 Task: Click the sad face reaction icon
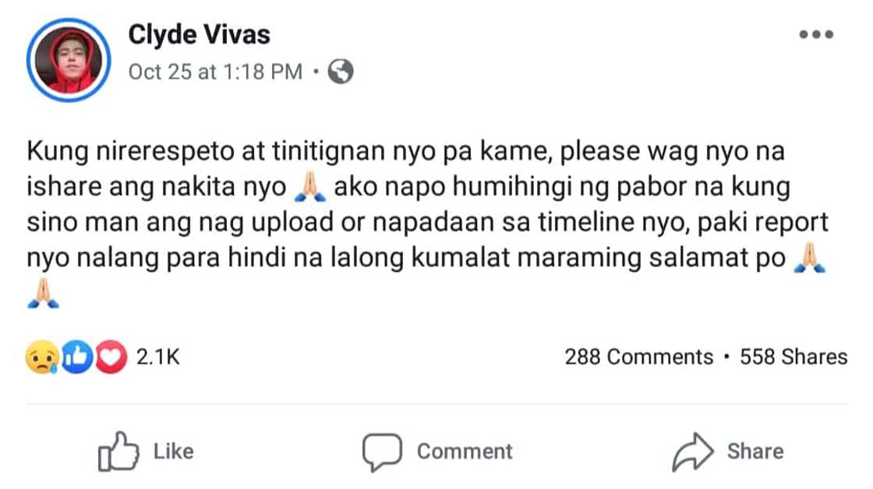[41, 357]
